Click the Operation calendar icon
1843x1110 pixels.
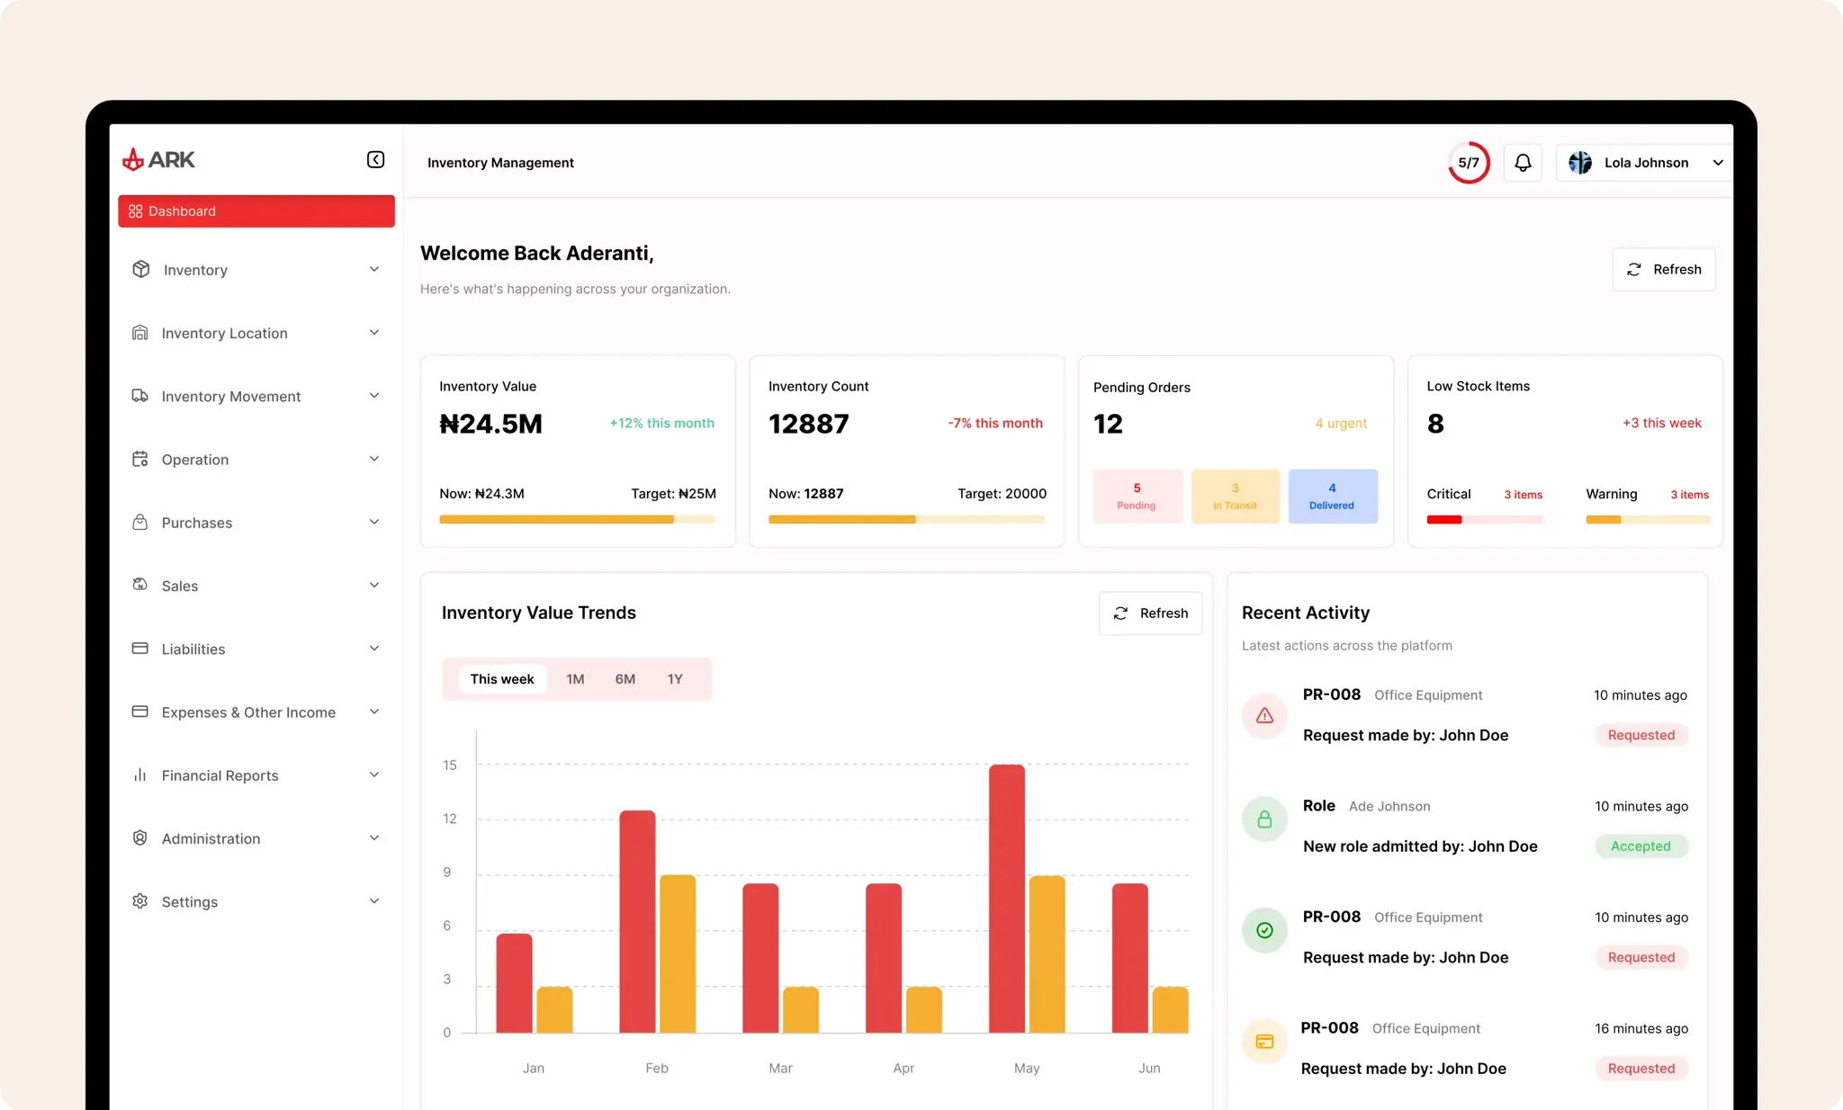(140, 459)
